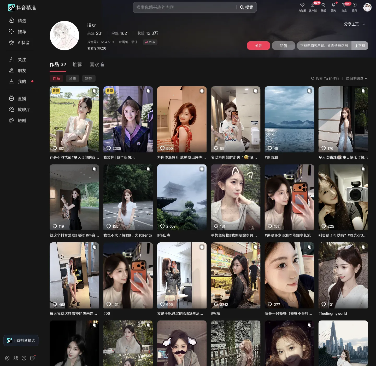The image size is (376, 366).
Task: Open the 我爱你们#毕业快乐 graduation video
Action: click(x=128, y=119)
